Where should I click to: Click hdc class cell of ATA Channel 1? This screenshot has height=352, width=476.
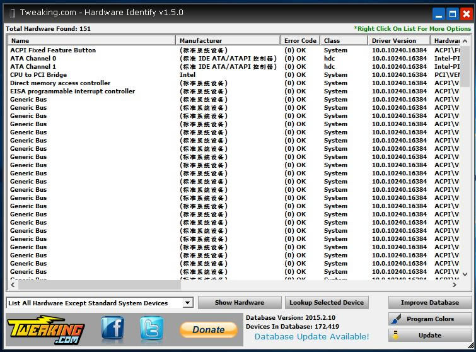[329, 66]
